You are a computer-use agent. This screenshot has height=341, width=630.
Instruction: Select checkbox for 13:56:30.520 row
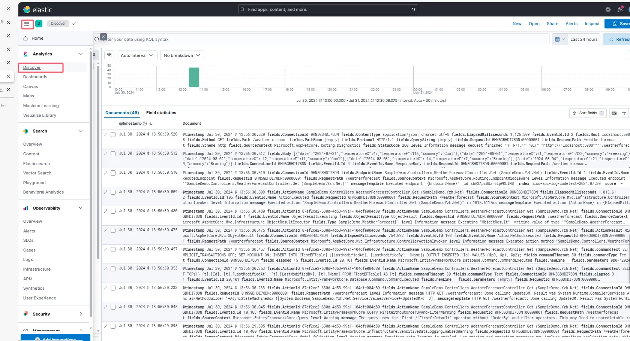tap(113, 134)
